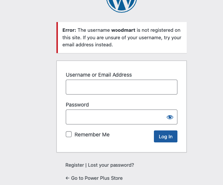Click the left arrow before Go to Power Plus Store

(67, 178)
